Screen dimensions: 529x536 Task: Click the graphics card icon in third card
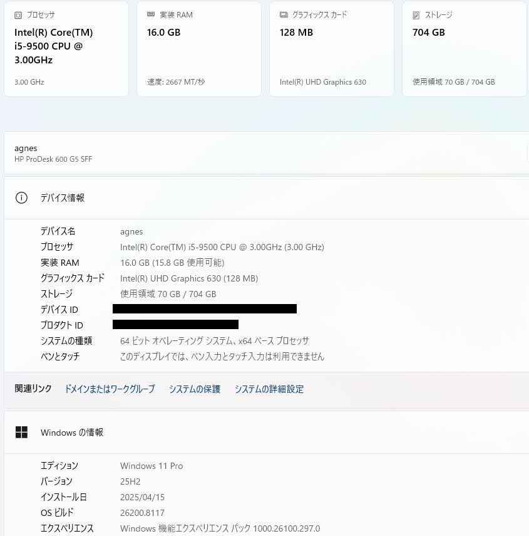284,14
